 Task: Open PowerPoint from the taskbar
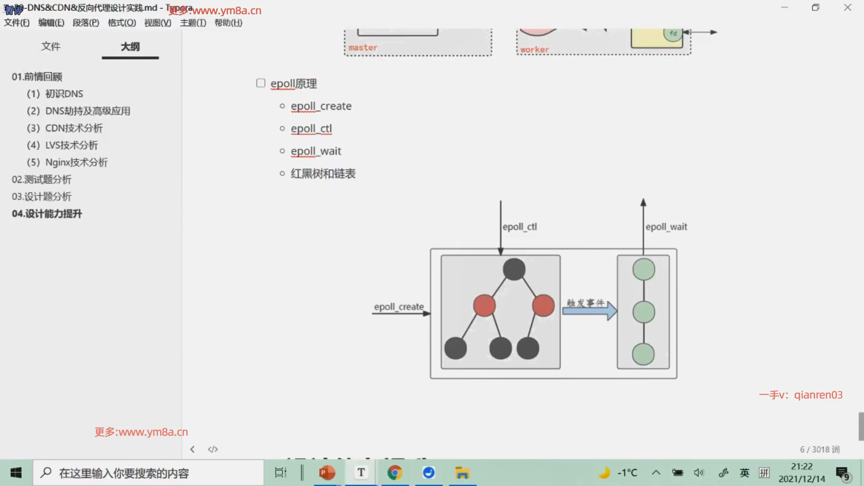point(327,472)
